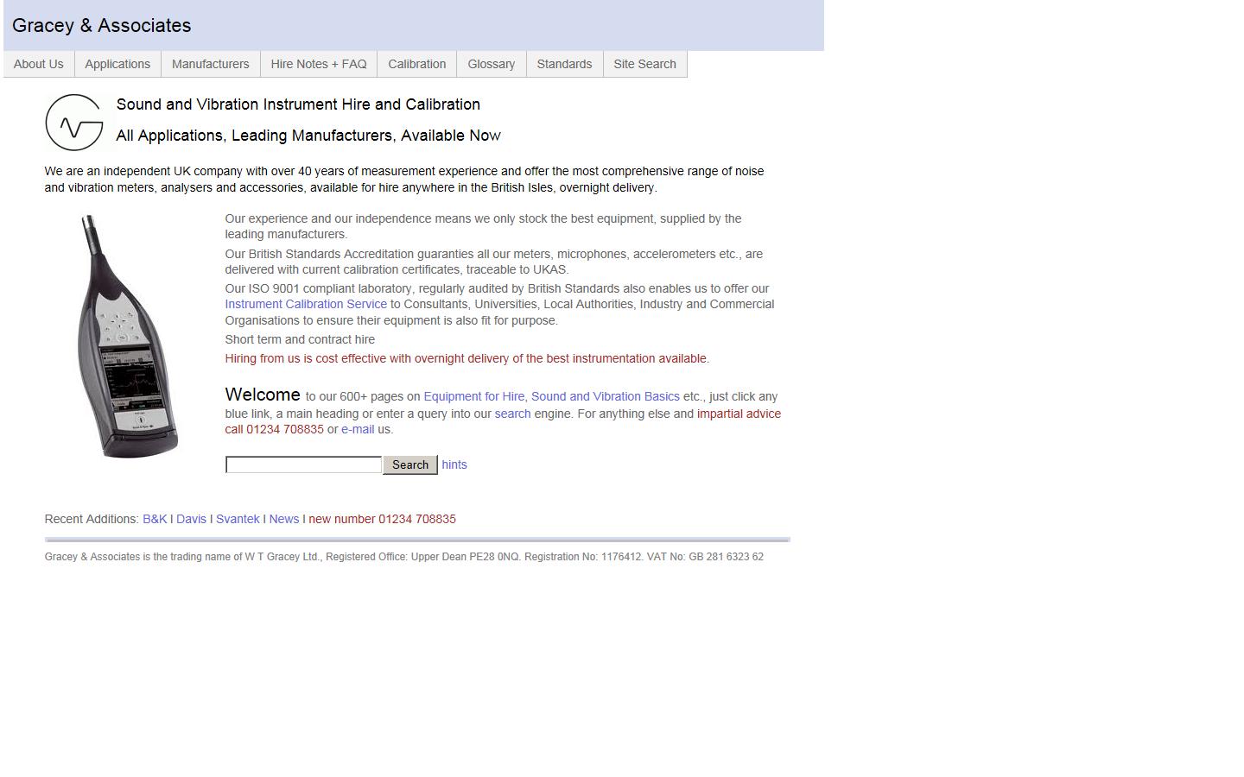Open the About Us menu item
Image resolution: width=1244 pixels, height=777 pixels.
[39, 64]
